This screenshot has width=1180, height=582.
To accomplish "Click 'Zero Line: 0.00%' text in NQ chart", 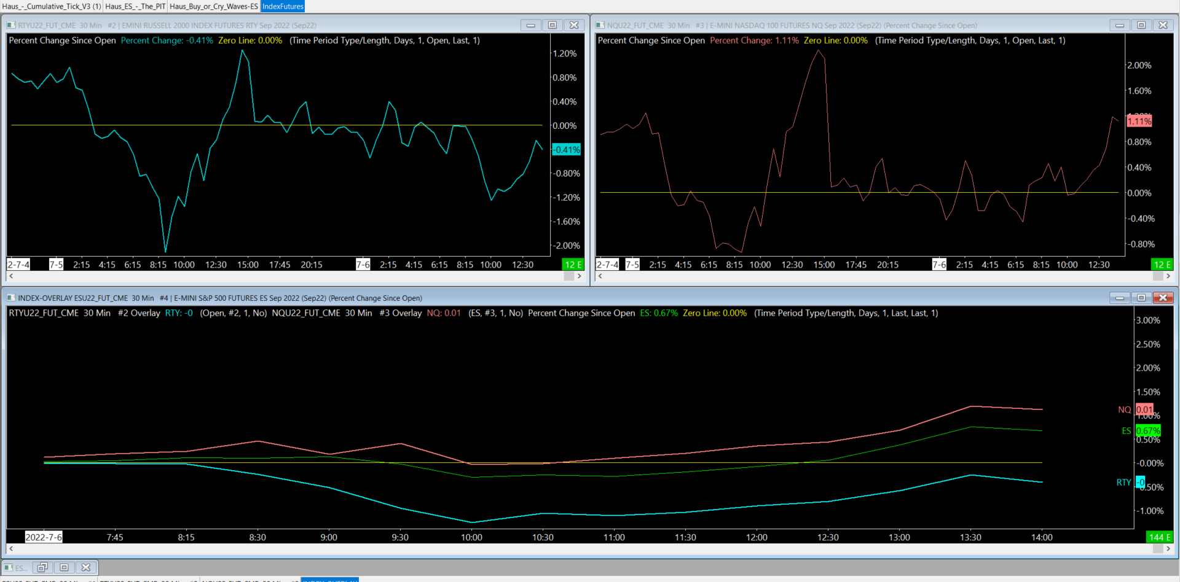I will click(836, 41).
